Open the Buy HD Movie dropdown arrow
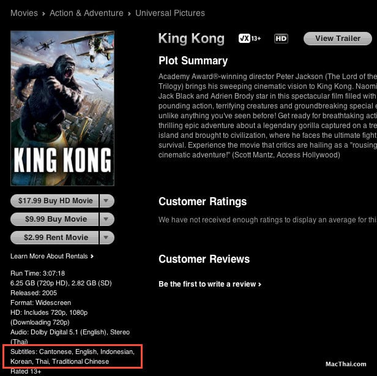The image size is (377, 376). 106,201
